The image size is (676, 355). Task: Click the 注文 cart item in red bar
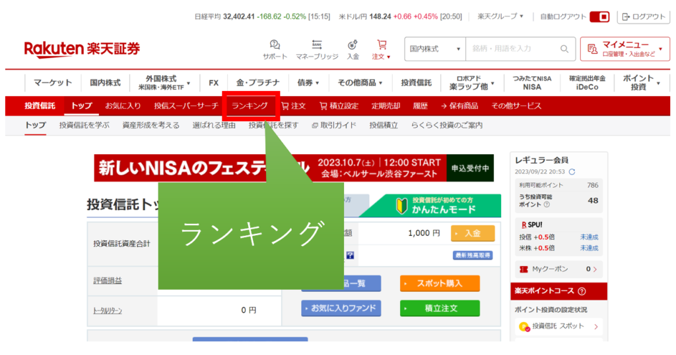pyautogui.click(x=293, y=106)
